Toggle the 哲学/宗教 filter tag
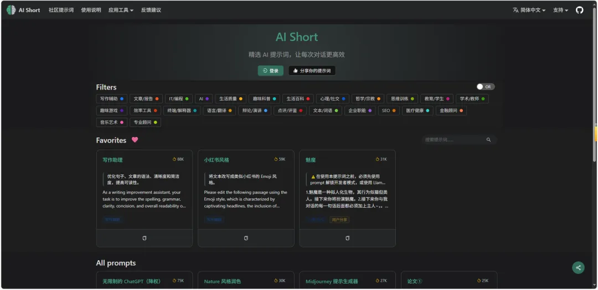The height and width of the screenshot is (290, 598). point(368,98)
